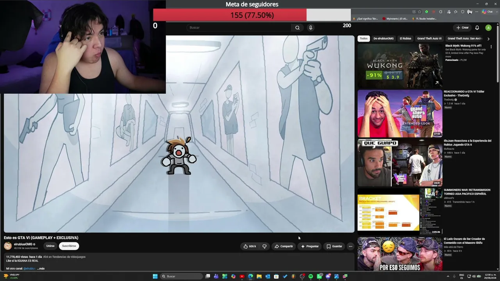Open the VND/JPY taskbar widget
The width and height of the screenshot is (500, 281).
[12, 276]
